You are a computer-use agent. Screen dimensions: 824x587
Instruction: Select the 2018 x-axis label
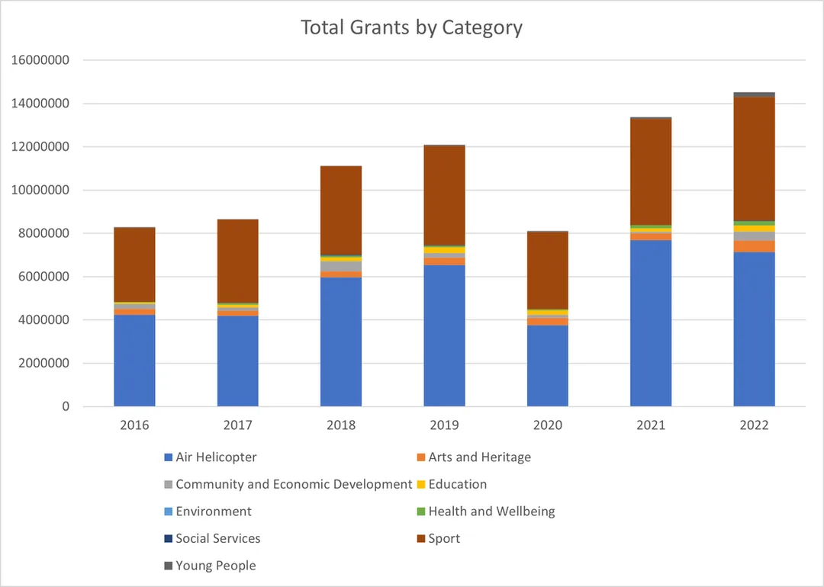(341, 425)
